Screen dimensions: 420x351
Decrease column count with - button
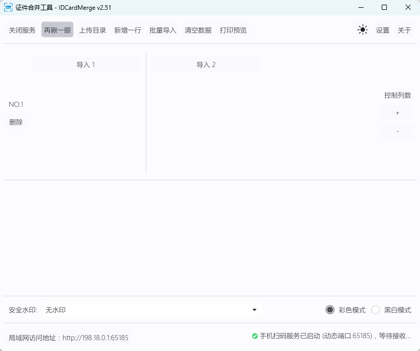[397, 131]
